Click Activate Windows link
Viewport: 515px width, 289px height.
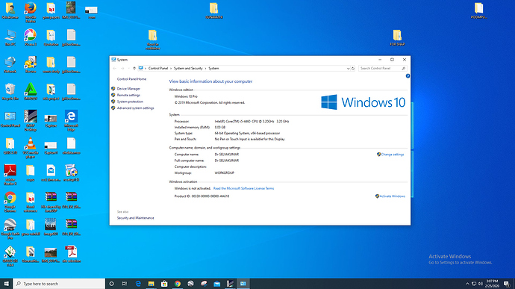390,196
